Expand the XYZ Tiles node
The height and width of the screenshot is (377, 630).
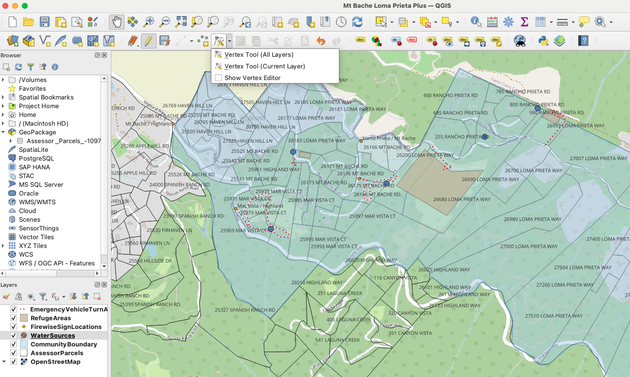[3, 246]
